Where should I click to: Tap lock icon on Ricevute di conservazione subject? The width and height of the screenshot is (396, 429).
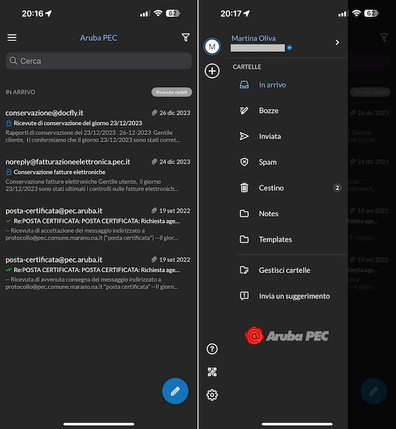[x=8, y=123]
